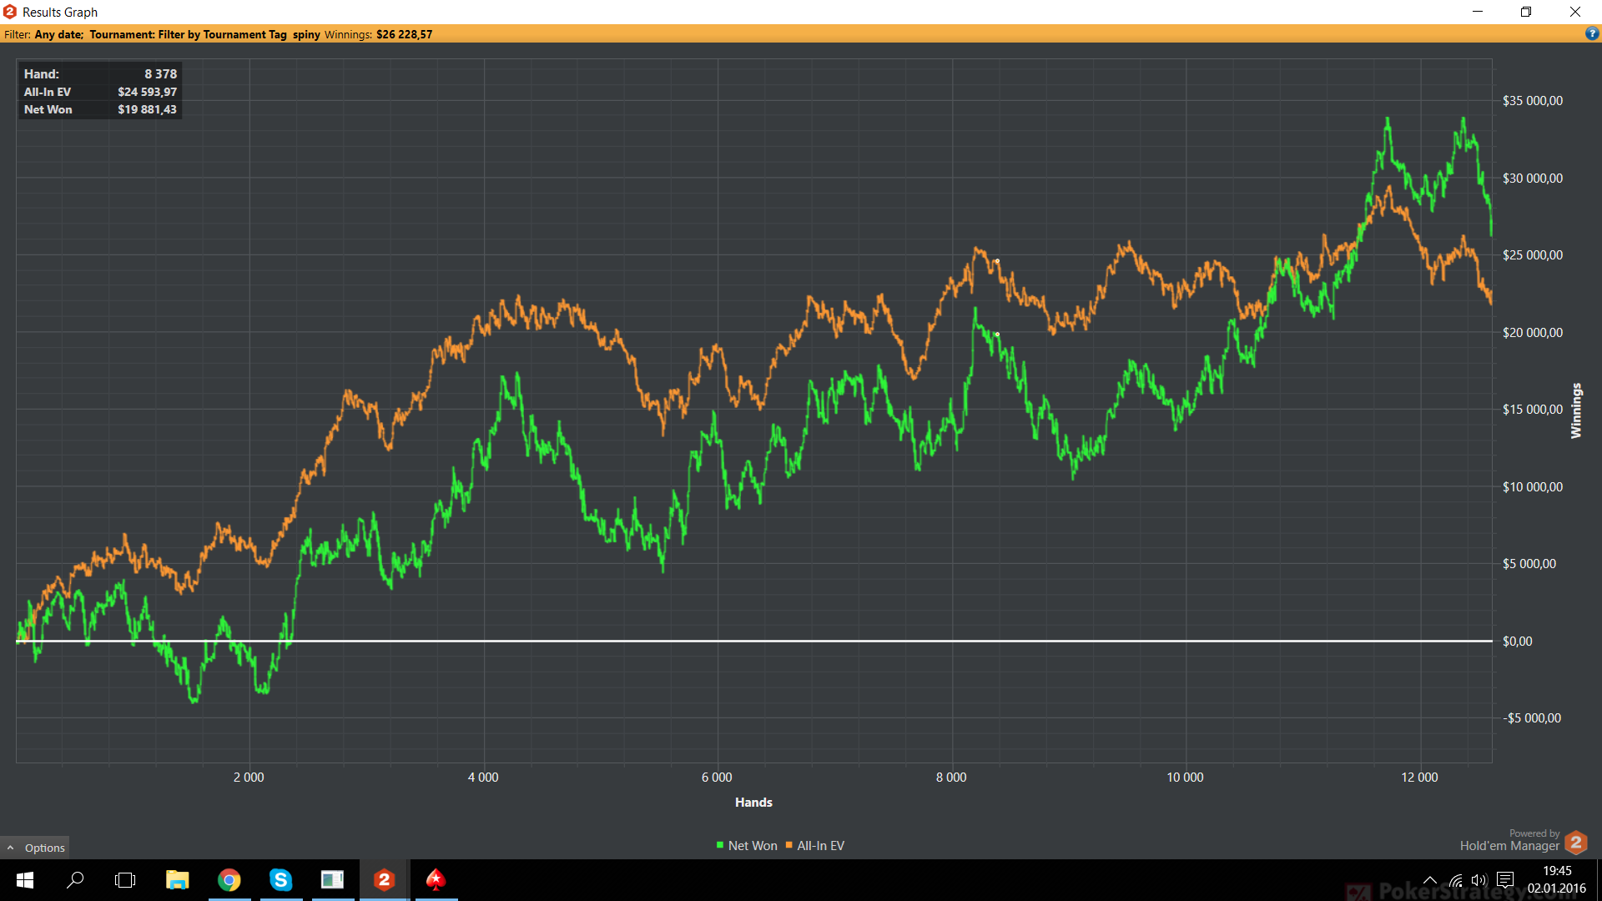Screen dimensions: 1602x901
Task: Click the taskbar clock showing 19:45
Action: (1557, 879)
